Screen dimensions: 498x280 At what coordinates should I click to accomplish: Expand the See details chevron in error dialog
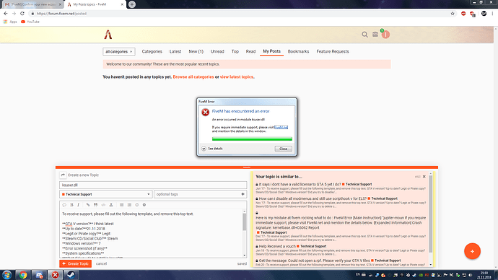click(x=204, y=149)
